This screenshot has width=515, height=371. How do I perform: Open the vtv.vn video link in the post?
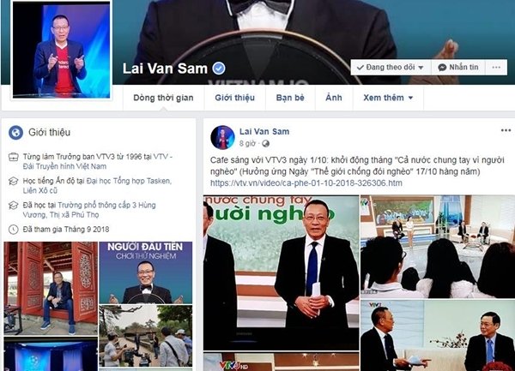point(306,183)
